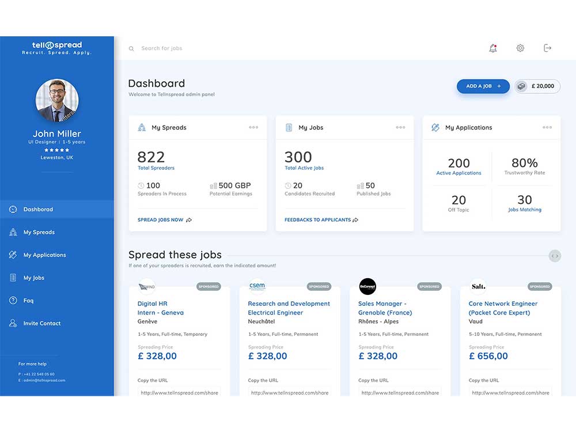Click the share URL field under Core Network Engineer
The height and width of the screenshot is (432, 576).
[510, 392]
